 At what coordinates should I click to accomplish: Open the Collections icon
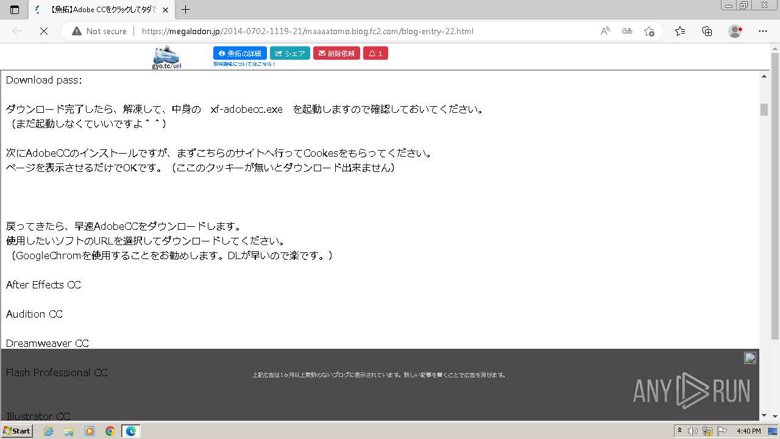pyautogui.click(x=707, y=31)
